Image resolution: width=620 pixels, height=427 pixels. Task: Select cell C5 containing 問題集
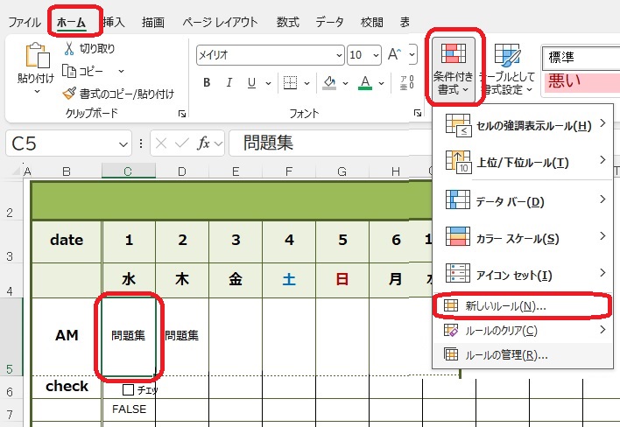(128, 335)
